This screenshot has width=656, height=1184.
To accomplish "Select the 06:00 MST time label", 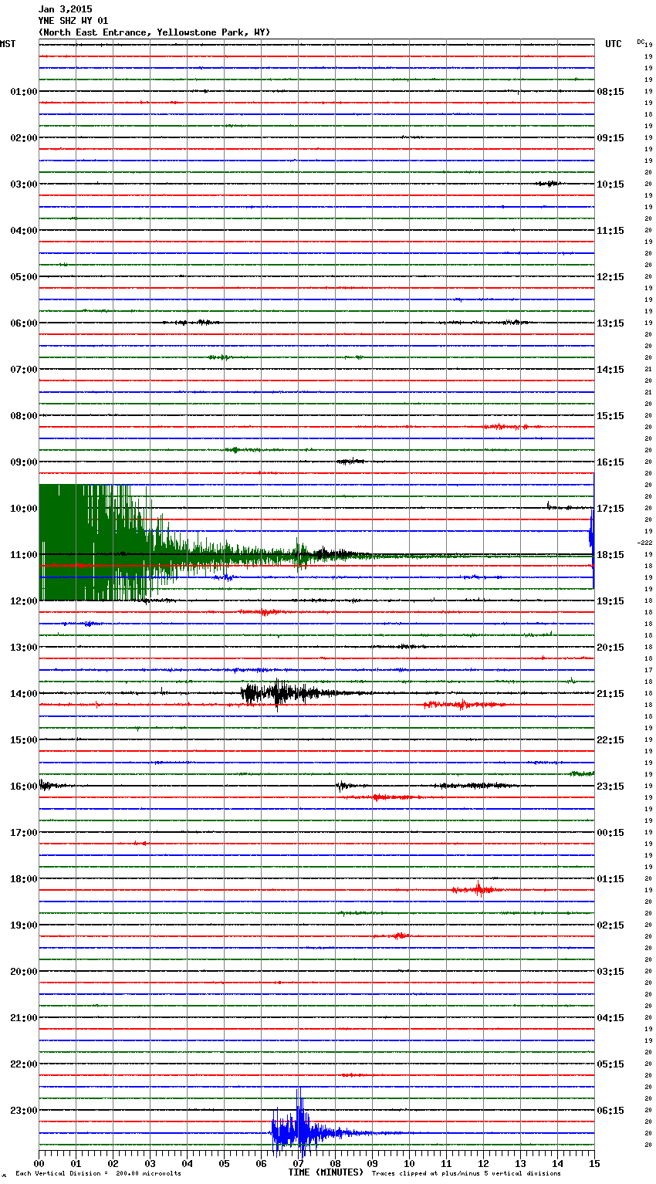I will tap(24, 323).
